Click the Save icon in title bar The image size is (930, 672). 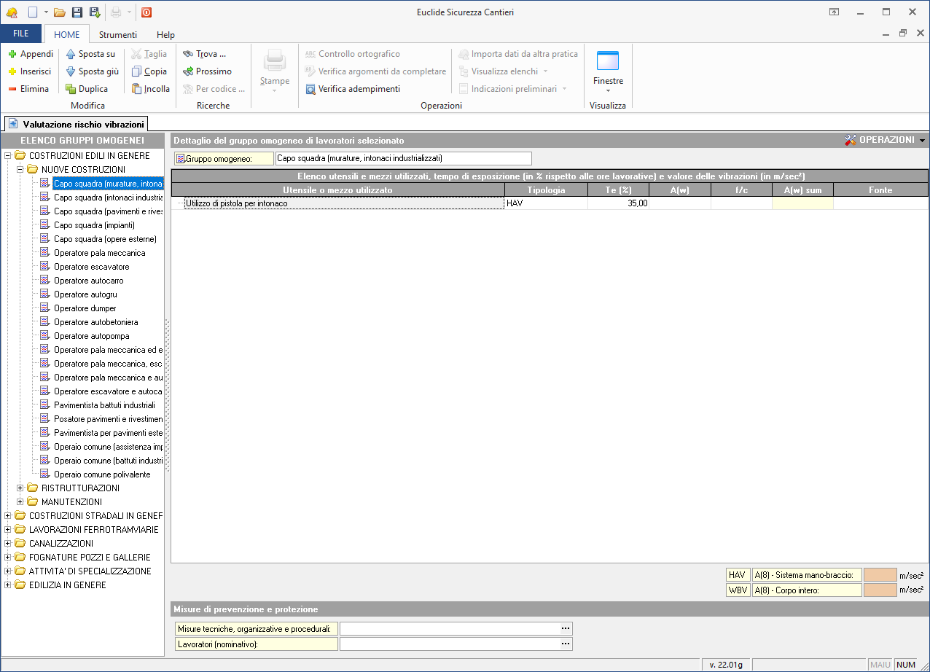click(x=77, y=12)
